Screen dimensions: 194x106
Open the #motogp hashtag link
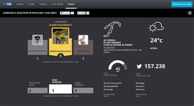coord(140,83)
